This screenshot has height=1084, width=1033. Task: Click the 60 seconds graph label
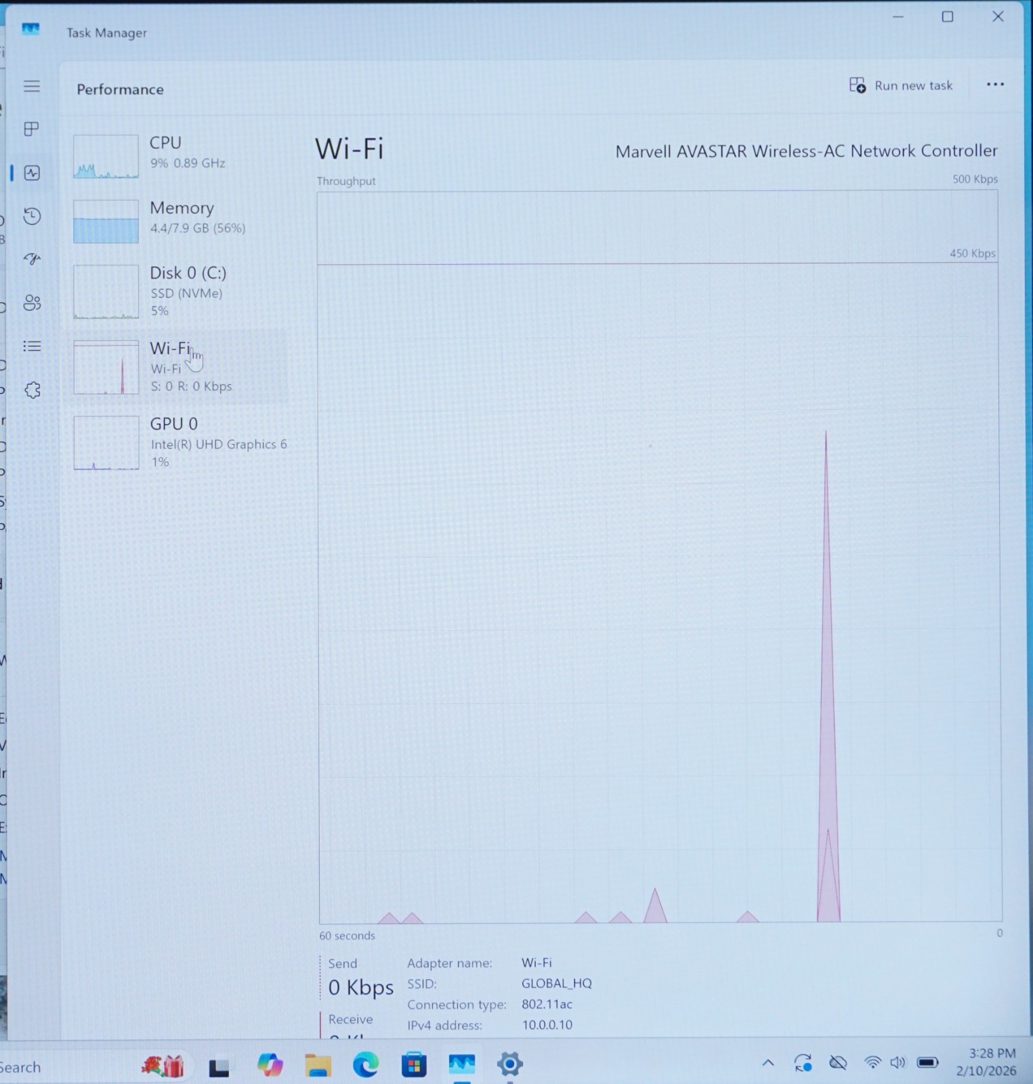347,936
